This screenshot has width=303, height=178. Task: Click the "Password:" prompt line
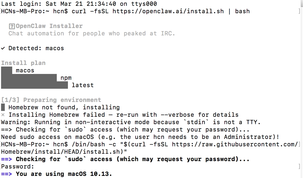tap(18, 167)
